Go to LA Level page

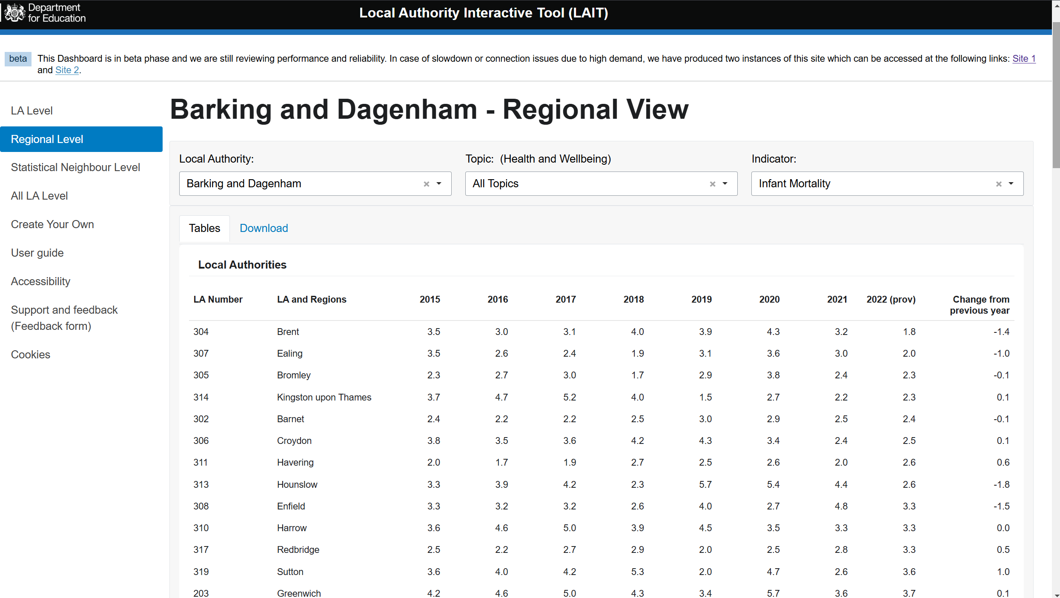[32, 111]
